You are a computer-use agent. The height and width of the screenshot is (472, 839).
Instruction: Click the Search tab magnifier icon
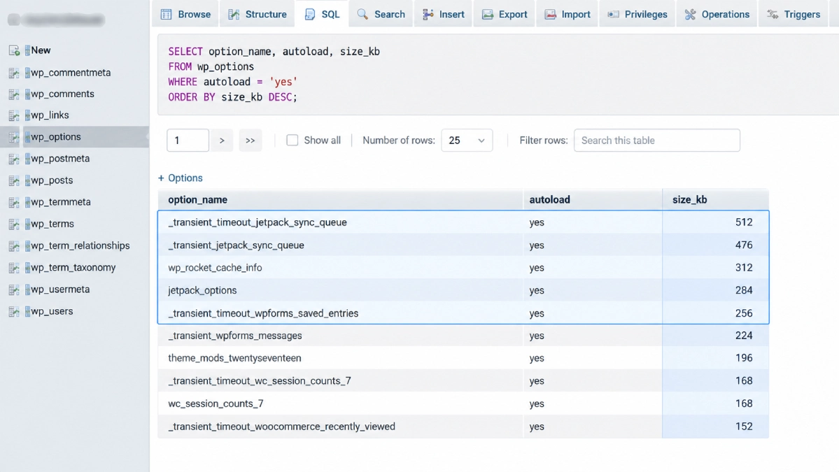coord(362,15)
